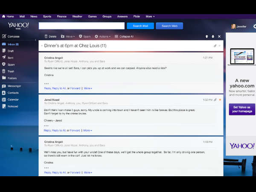Open More dropdown under Cristina's 1:21 PM message

(x=88, y=88)
